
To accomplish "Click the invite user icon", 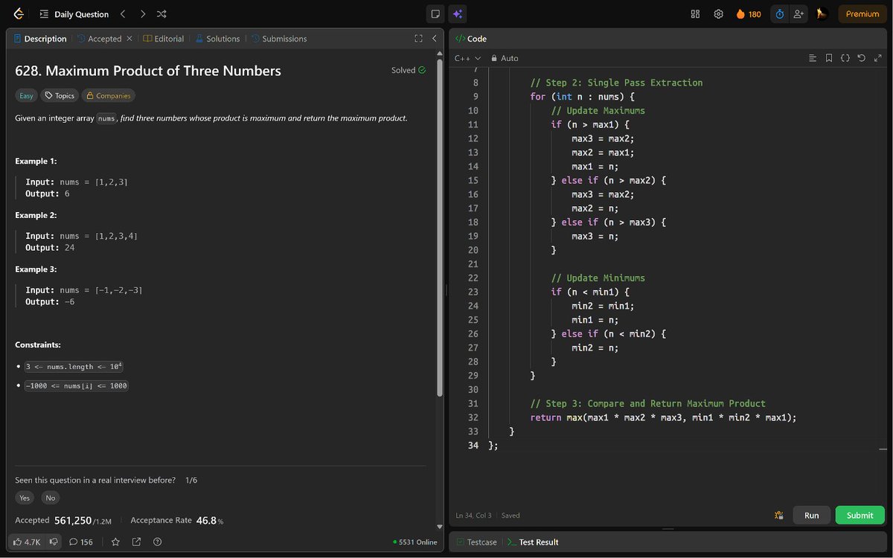I will 798,14.
